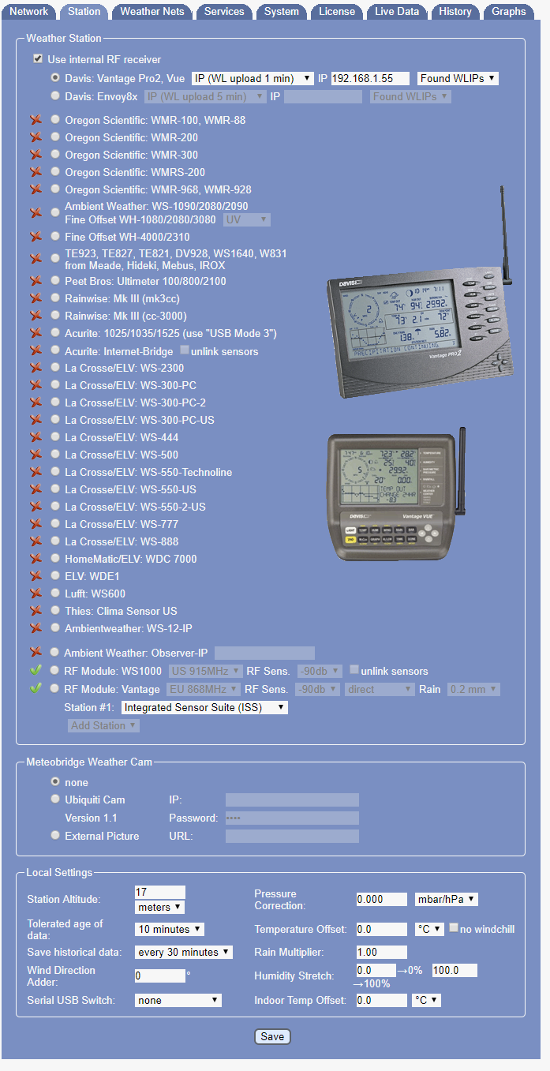Click red X icon beside Thies Clima Sensor US
550x1071 pixels.
(x=36, y=611)
